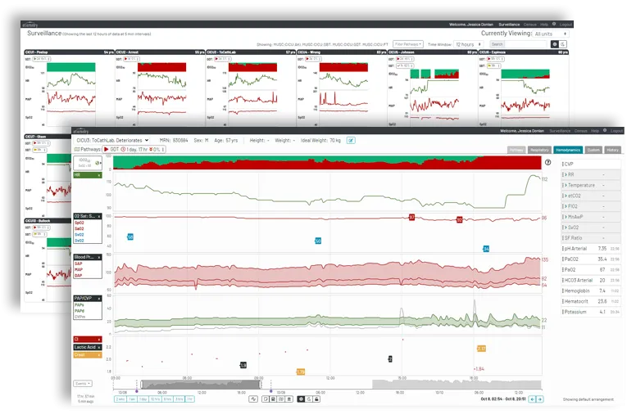The image size is (627, 419).
Task: Click the Search field in the Surveillance window
Action: 519,44
